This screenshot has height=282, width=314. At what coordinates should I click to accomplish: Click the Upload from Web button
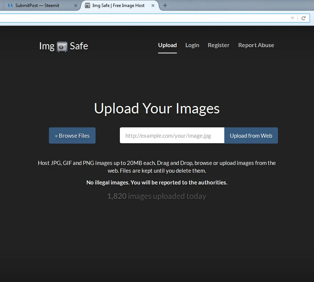click(x=251, y=135)
